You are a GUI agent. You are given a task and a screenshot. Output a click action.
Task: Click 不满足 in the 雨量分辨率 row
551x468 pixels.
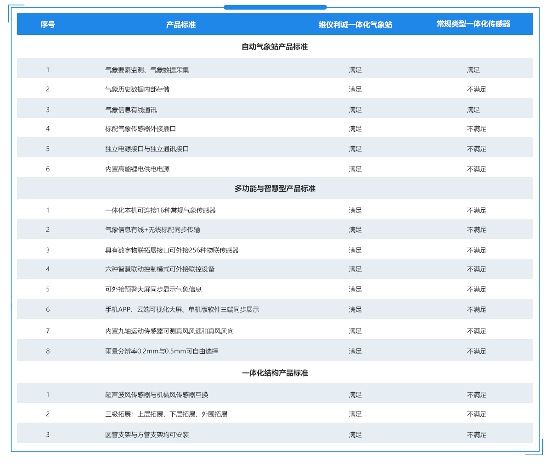pyautogui.click(x=477, y=351)
